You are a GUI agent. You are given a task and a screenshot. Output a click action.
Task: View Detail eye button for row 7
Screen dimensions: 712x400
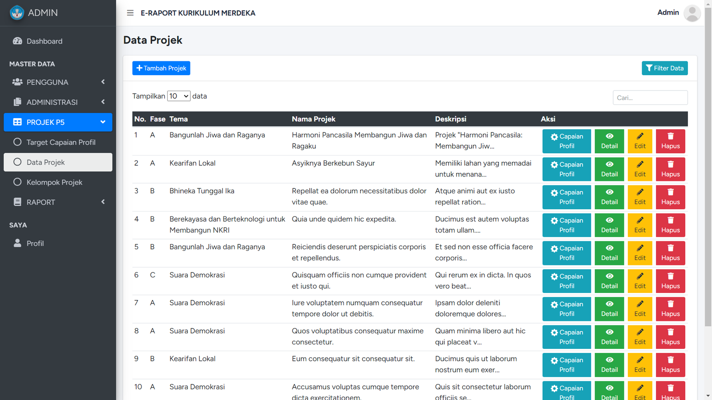click(x=609, y=309)
